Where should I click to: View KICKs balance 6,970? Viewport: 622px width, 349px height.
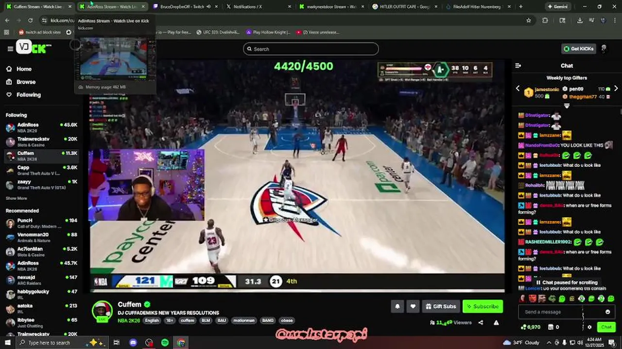530,327
